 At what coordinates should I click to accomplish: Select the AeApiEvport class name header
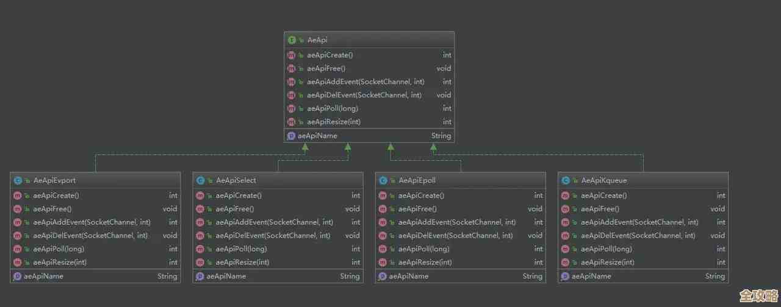pyautogui.click(x=54, y=180)
